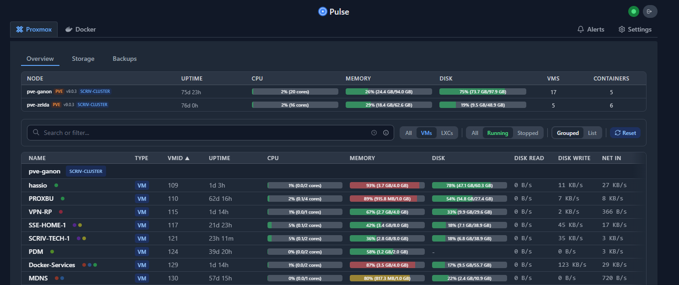Switch to Grouped view mode
Screen dimensions: 679x285
point(568,133)
